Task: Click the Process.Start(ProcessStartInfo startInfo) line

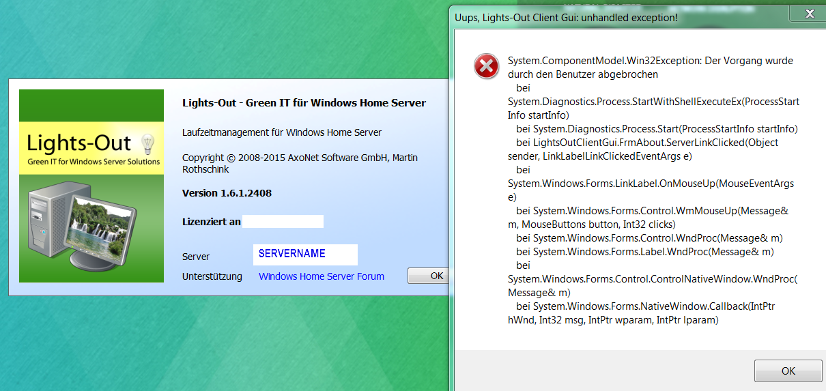Action: pyautogui.click(x=657, y=129)
